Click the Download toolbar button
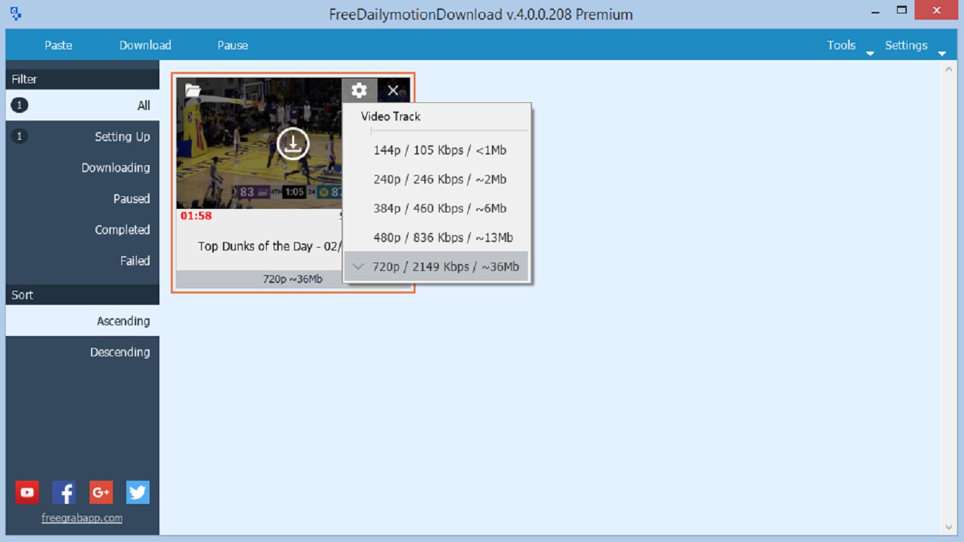This screenshot has width=964, height=542. pyautogui.click(x=145, y=45)
